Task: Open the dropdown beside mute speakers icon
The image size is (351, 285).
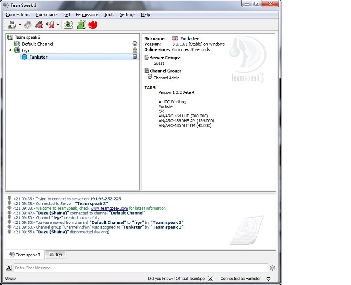Action: [x=58, y=24]
